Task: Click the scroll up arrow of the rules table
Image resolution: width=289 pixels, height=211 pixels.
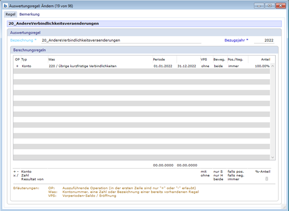Action: (273, 66)
